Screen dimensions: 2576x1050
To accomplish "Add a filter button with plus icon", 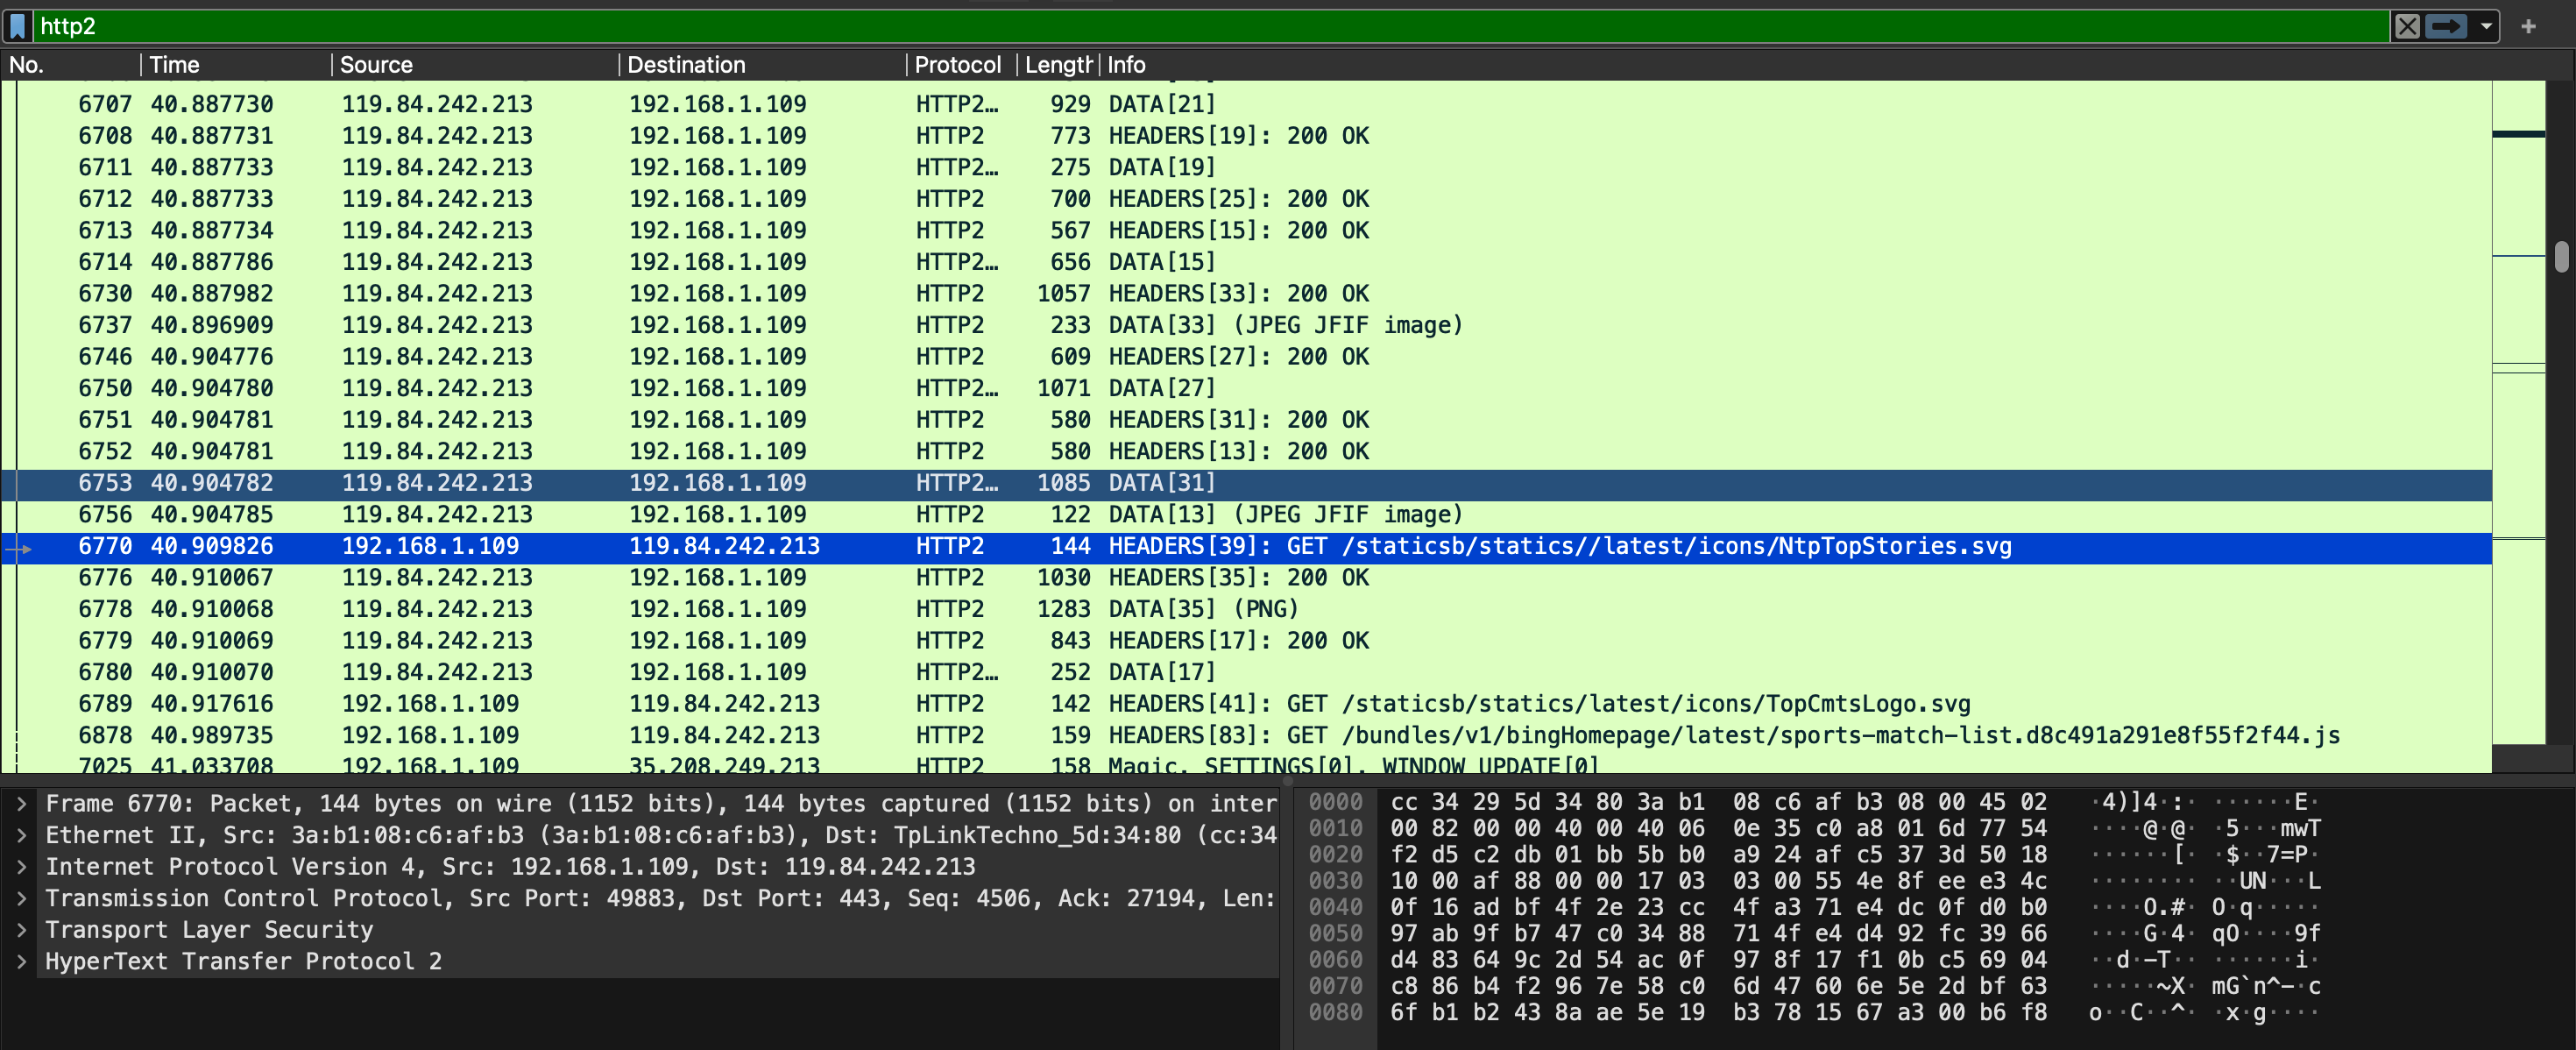I will [x=2528, y=26].
